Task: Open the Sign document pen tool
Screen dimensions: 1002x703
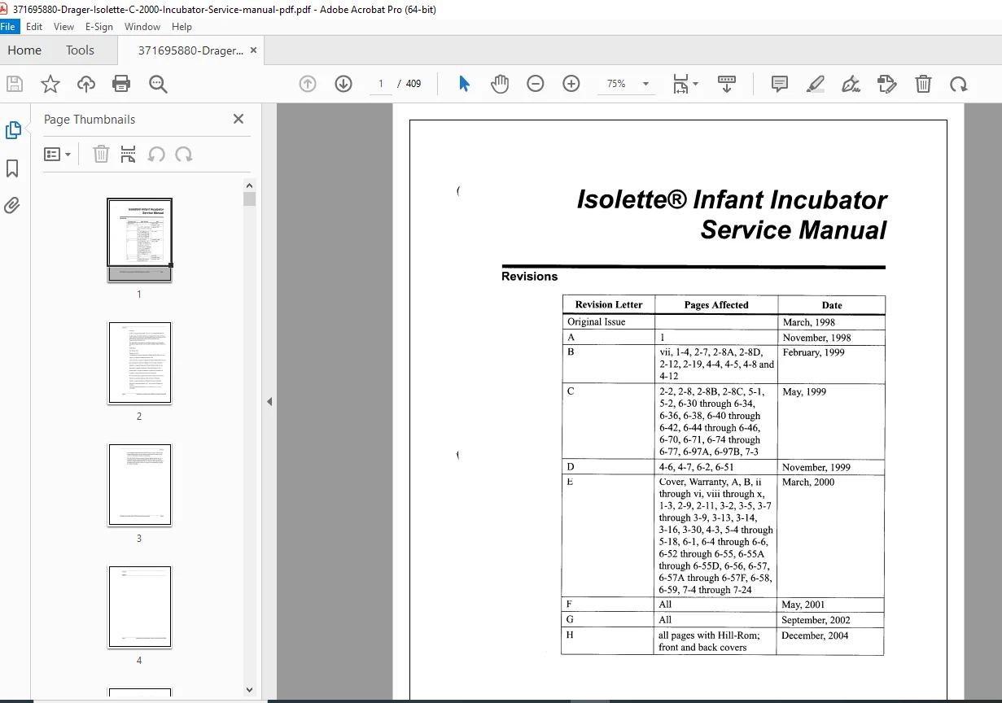Action: tap(851, 84)
